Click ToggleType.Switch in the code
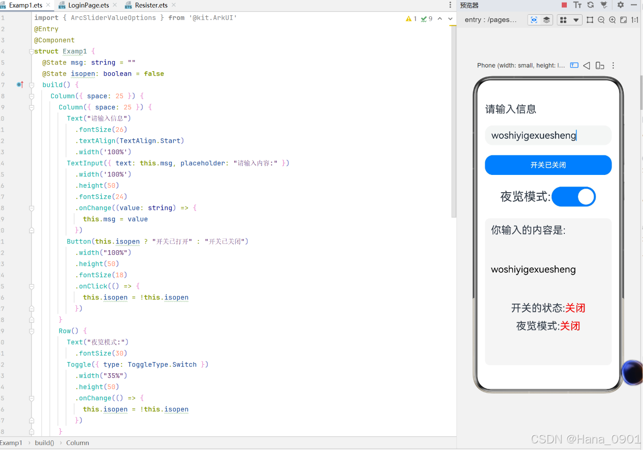This screenshot has height=450, width=643. 162,365
